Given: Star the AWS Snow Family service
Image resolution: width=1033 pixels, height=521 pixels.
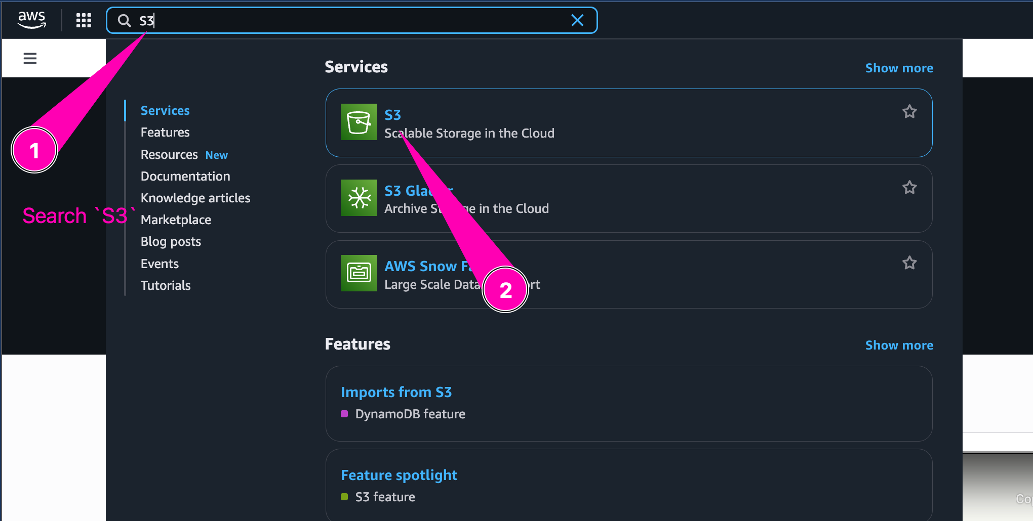Looking at the screenshot, I should (x=909, y=263).
